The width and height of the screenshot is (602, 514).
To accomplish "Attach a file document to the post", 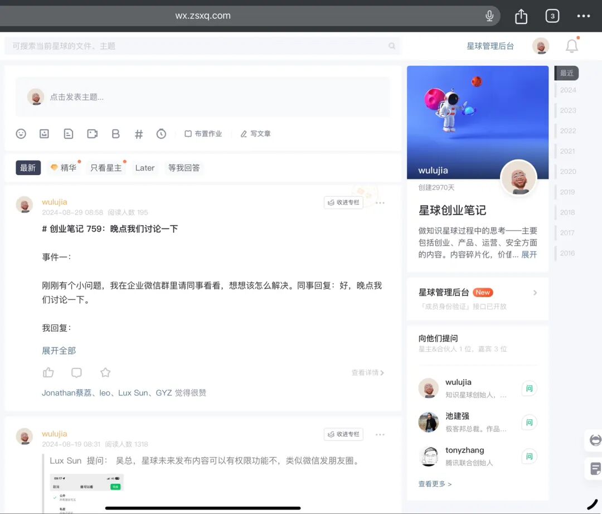I will [69, 134].
